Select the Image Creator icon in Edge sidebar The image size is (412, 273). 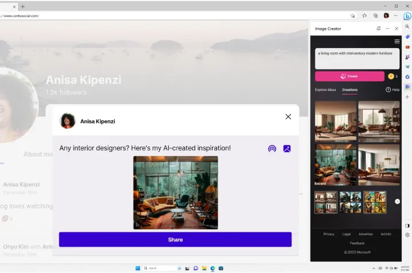[x=407, y=87]
